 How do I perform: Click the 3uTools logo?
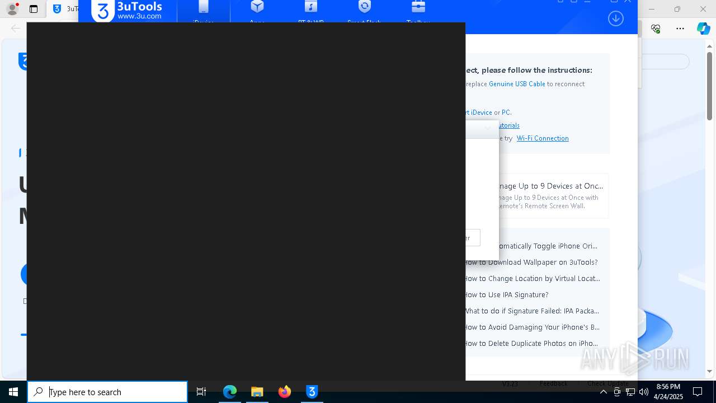tap(127, 11)
